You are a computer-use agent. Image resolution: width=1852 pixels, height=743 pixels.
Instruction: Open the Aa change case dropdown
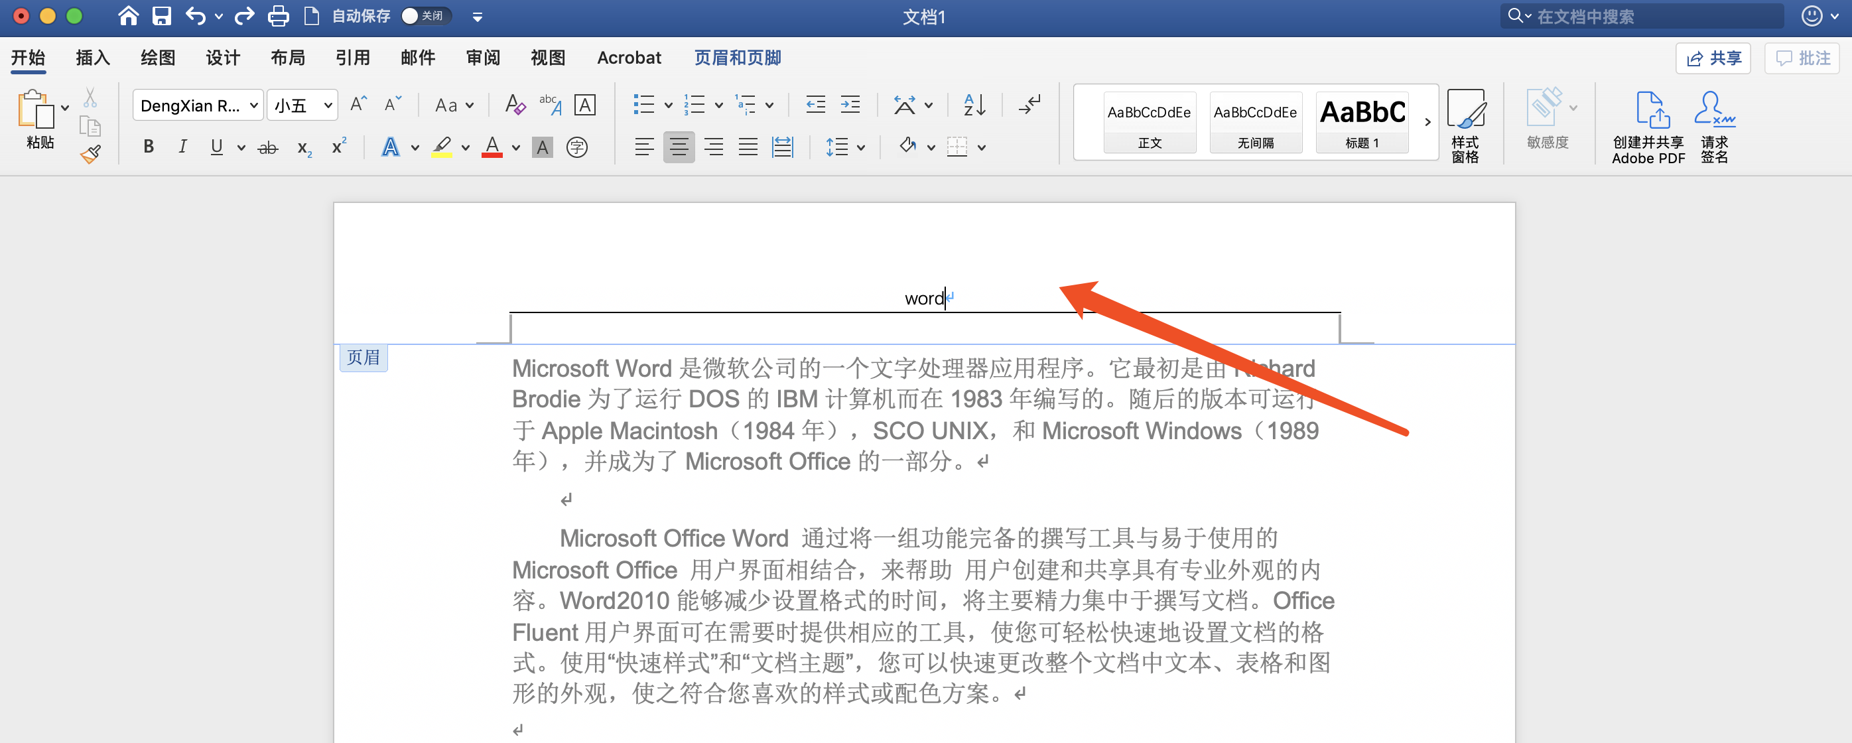point(454,105)
